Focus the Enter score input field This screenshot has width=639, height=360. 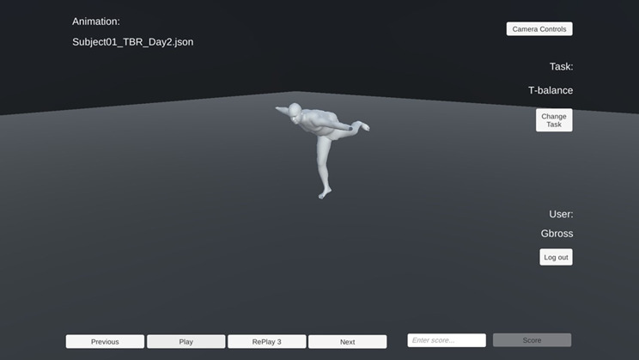point(447,340)
